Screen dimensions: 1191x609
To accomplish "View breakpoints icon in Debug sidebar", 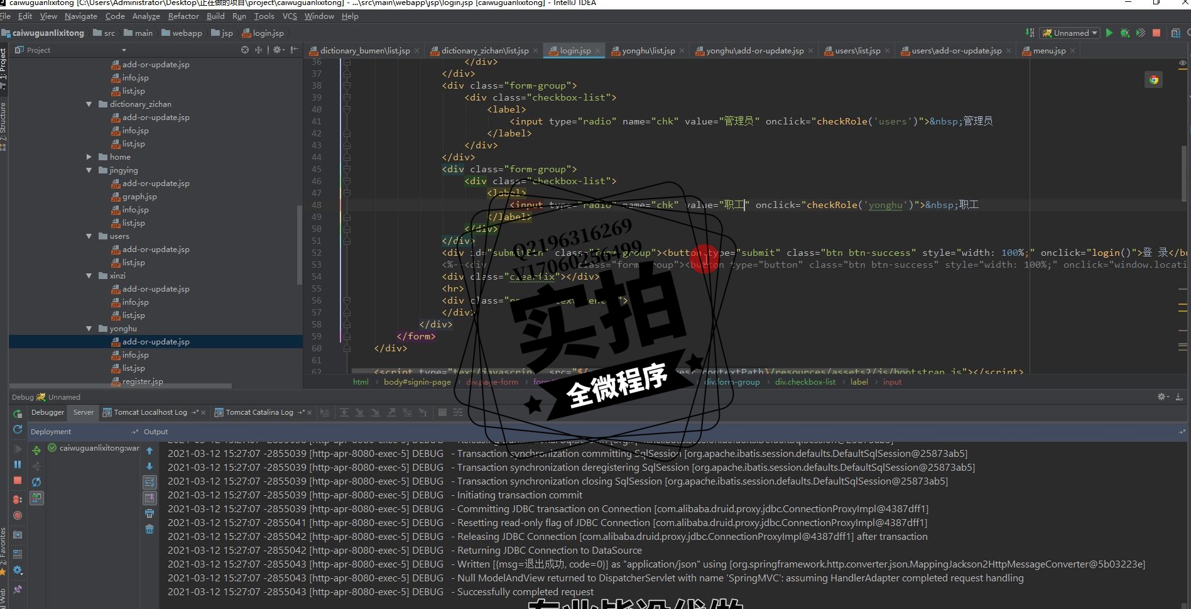I will tap(18, 500).
